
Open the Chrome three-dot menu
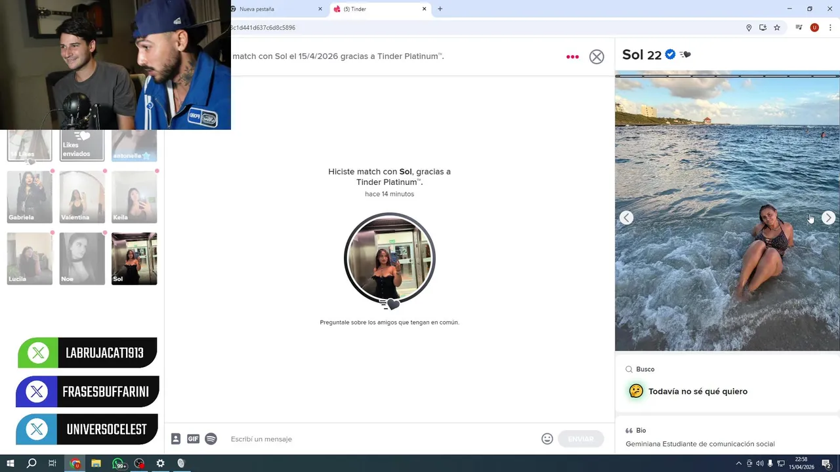[830, 28]
